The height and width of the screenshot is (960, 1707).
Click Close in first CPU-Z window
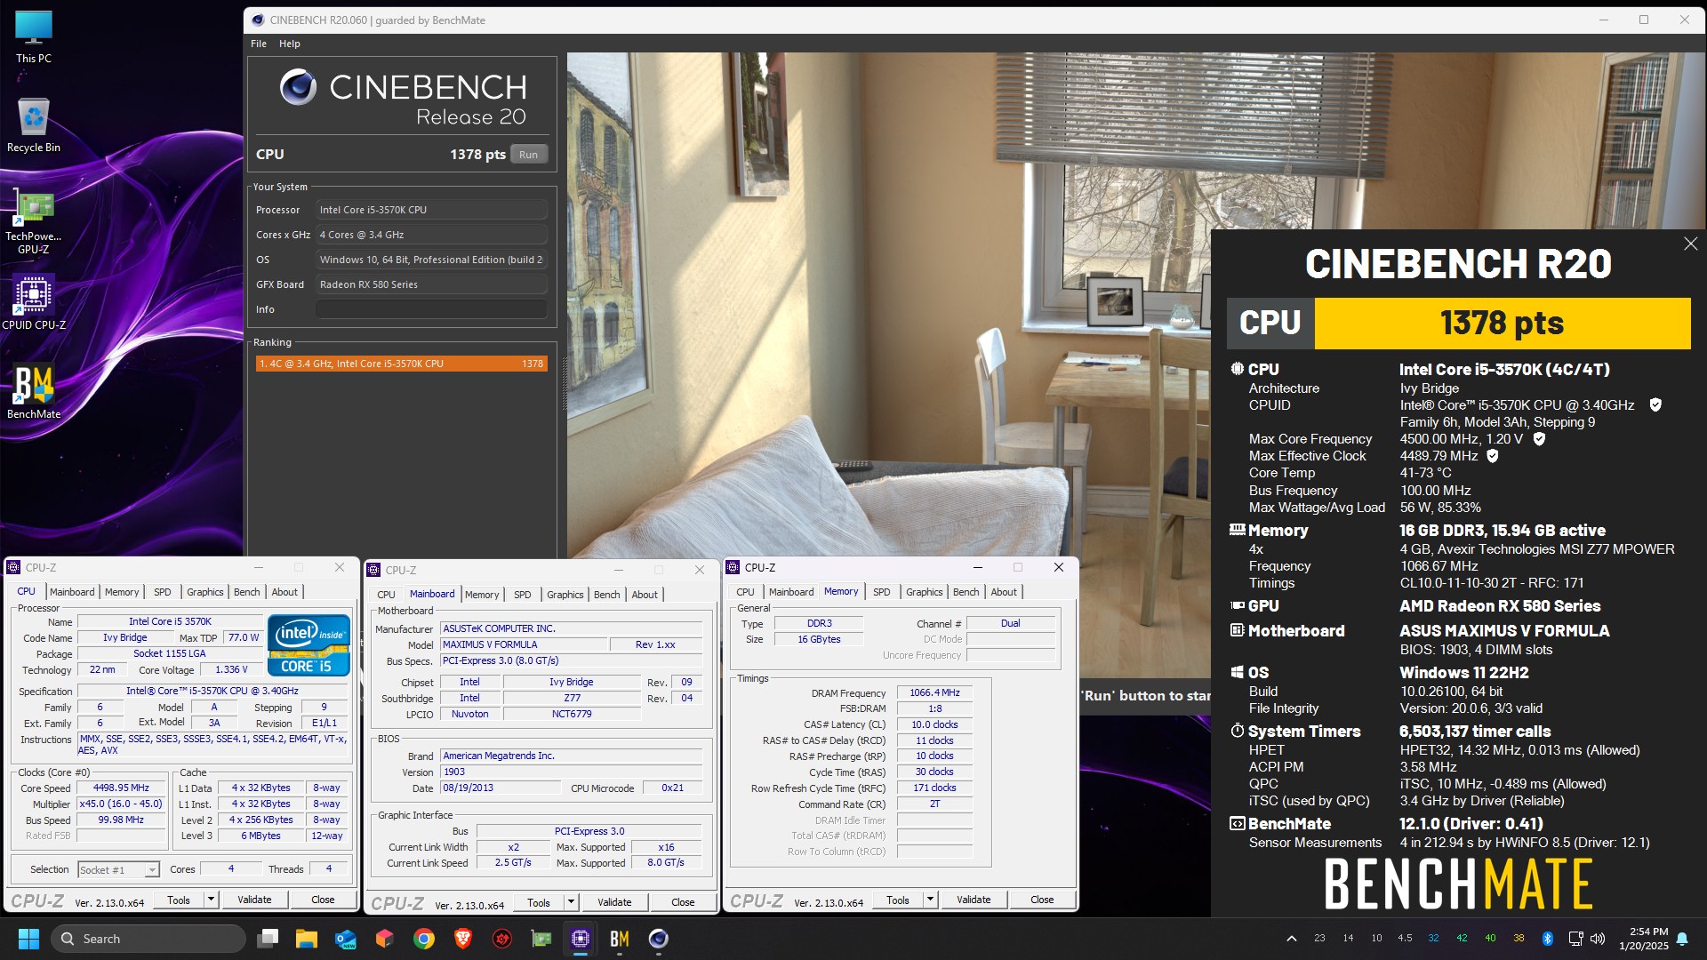click(x=323, y=900)
